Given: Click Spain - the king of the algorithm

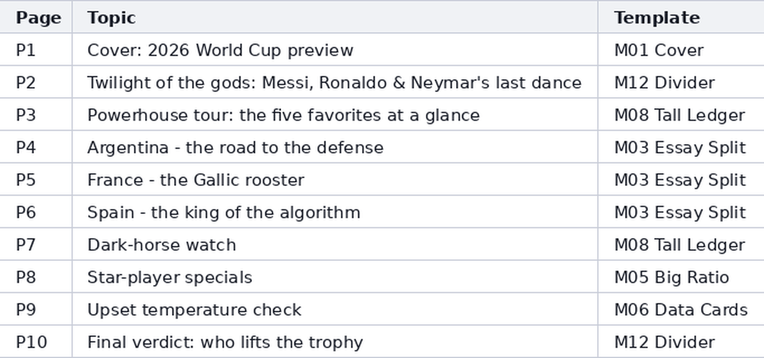Looking at the screenshot, I should [335, 212].
